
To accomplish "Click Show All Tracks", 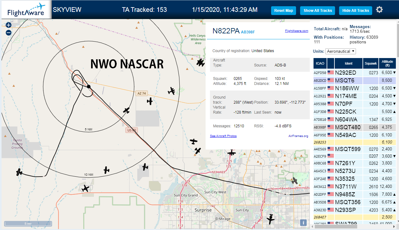I will (318, 11).
